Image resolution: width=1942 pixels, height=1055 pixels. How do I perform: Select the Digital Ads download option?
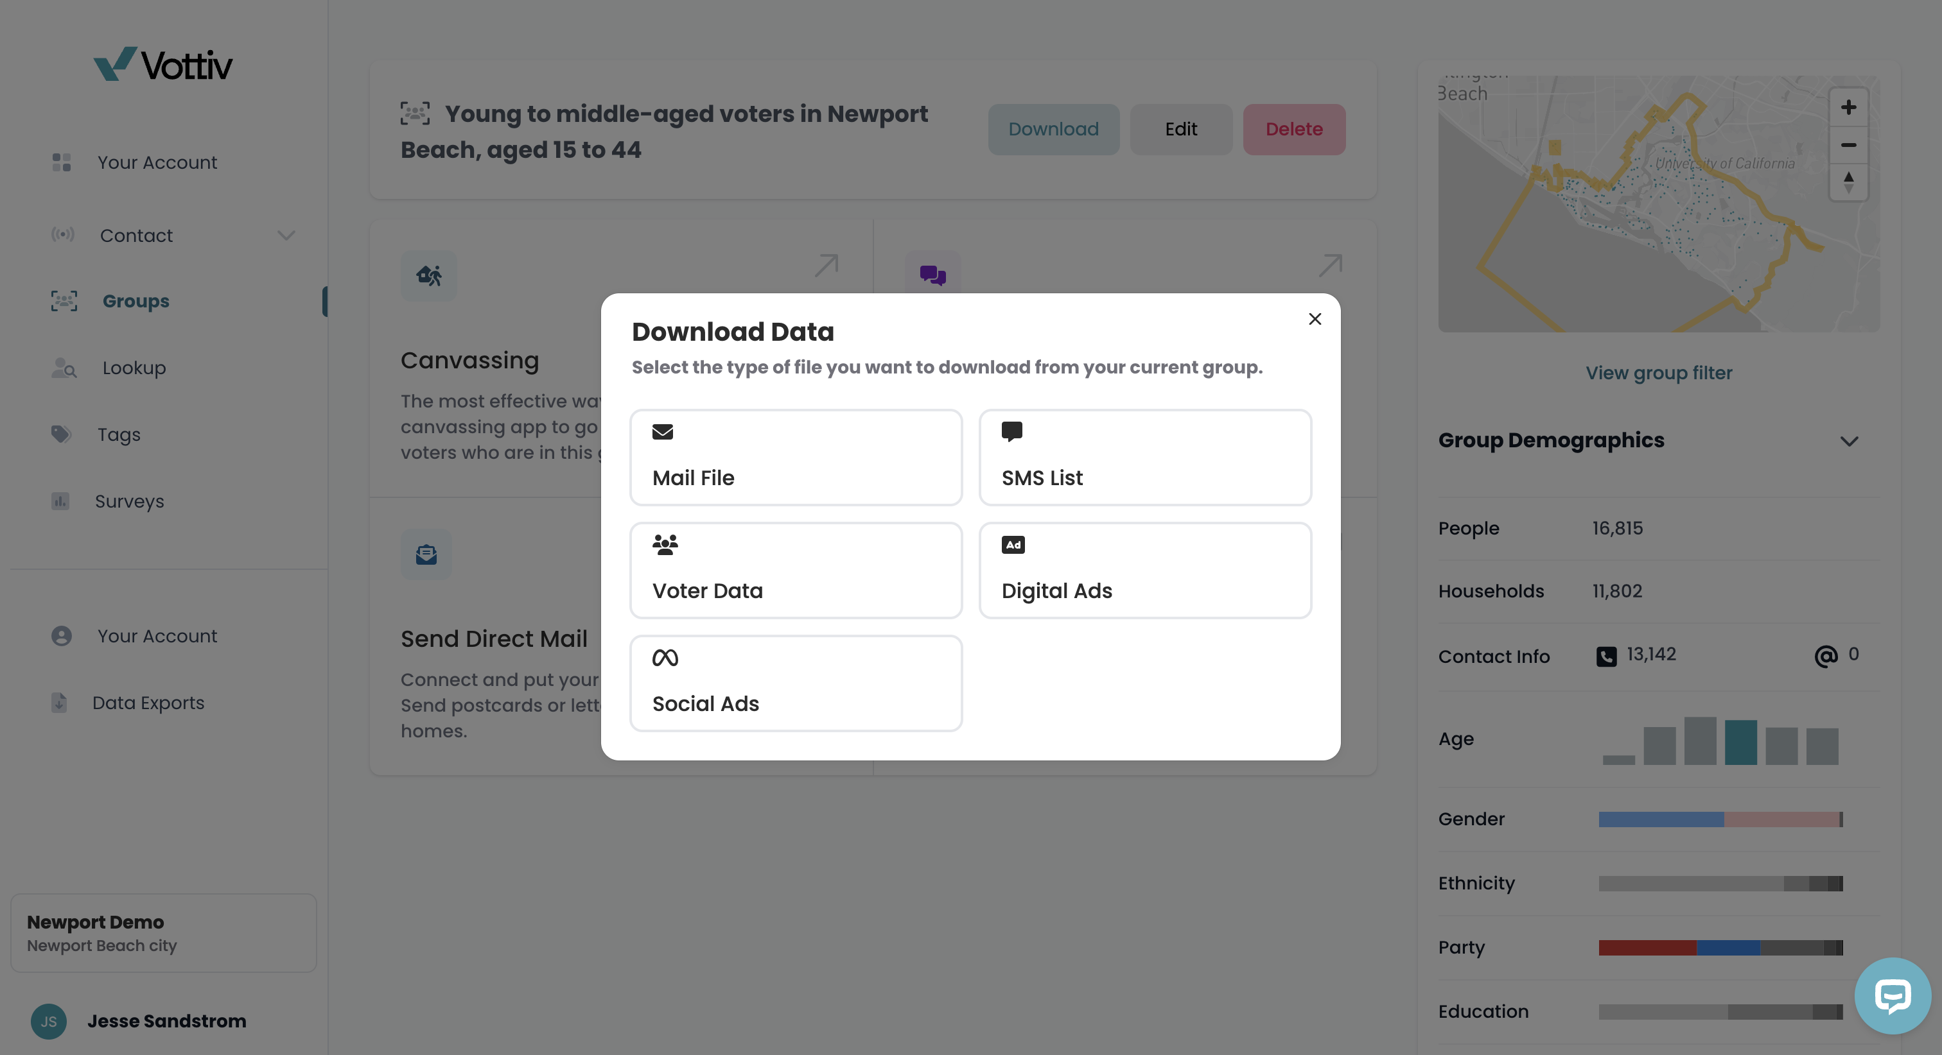[x=1145, y=570]
